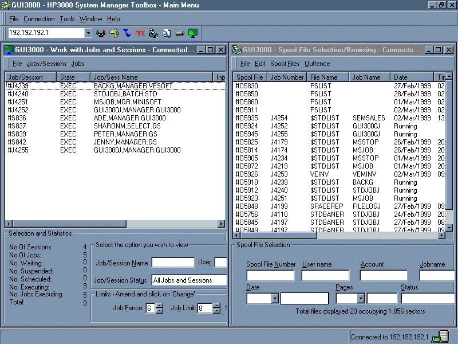The width and height of the screenshot is (458, 344).
Task: Click the red MPE toolbar icon
Action: [140, 33]
